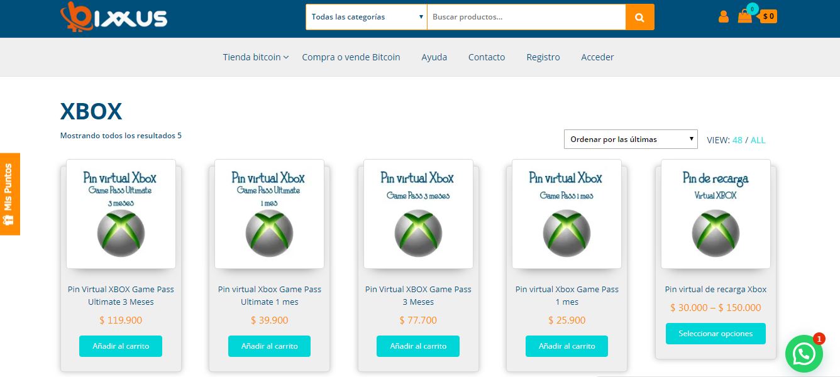Add the $ 25.900 product to cart
The image size is (840, 377).
pos(566,346)
